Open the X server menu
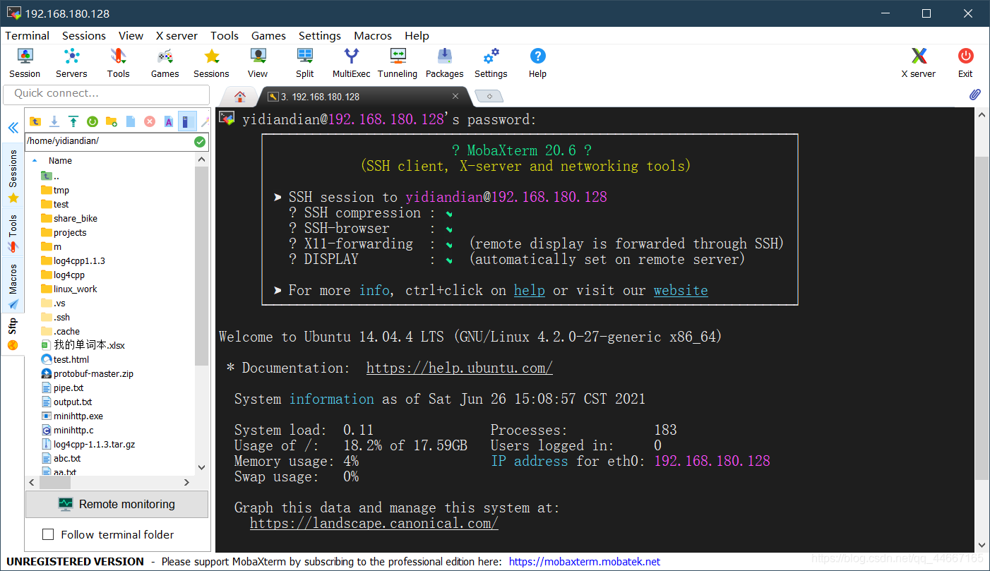 177,35
